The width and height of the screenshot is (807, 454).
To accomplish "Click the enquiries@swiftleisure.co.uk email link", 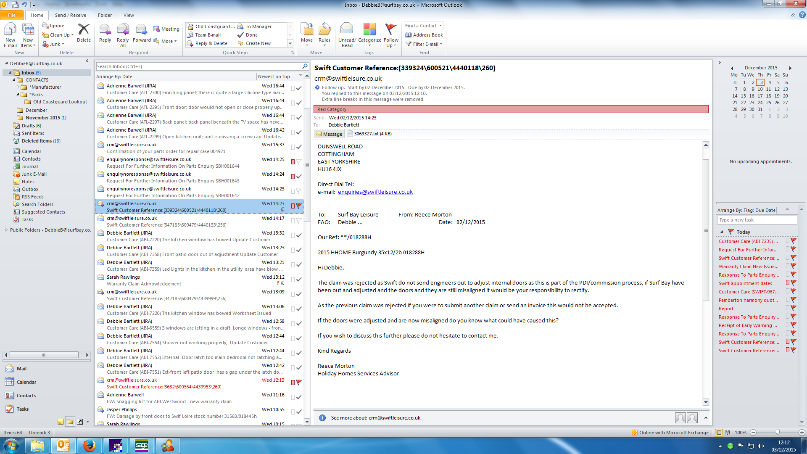I will point(375,192).
